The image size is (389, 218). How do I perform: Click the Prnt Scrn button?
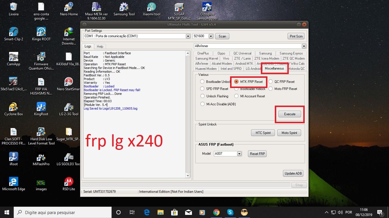(x=296, y=36)
